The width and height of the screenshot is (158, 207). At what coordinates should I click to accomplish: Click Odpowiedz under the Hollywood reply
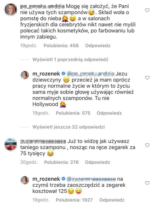pyautogui.click(x=109, y=113)
